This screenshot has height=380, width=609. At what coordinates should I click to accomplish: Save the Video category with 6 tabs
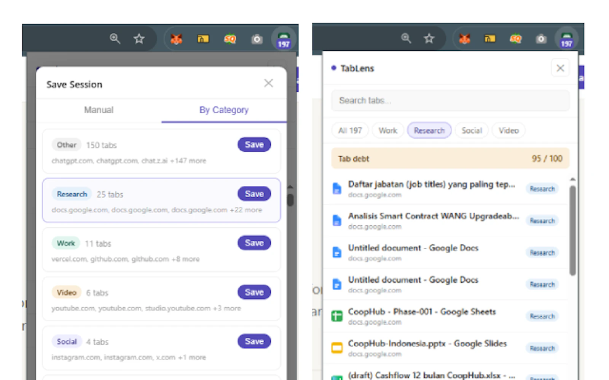254,292
